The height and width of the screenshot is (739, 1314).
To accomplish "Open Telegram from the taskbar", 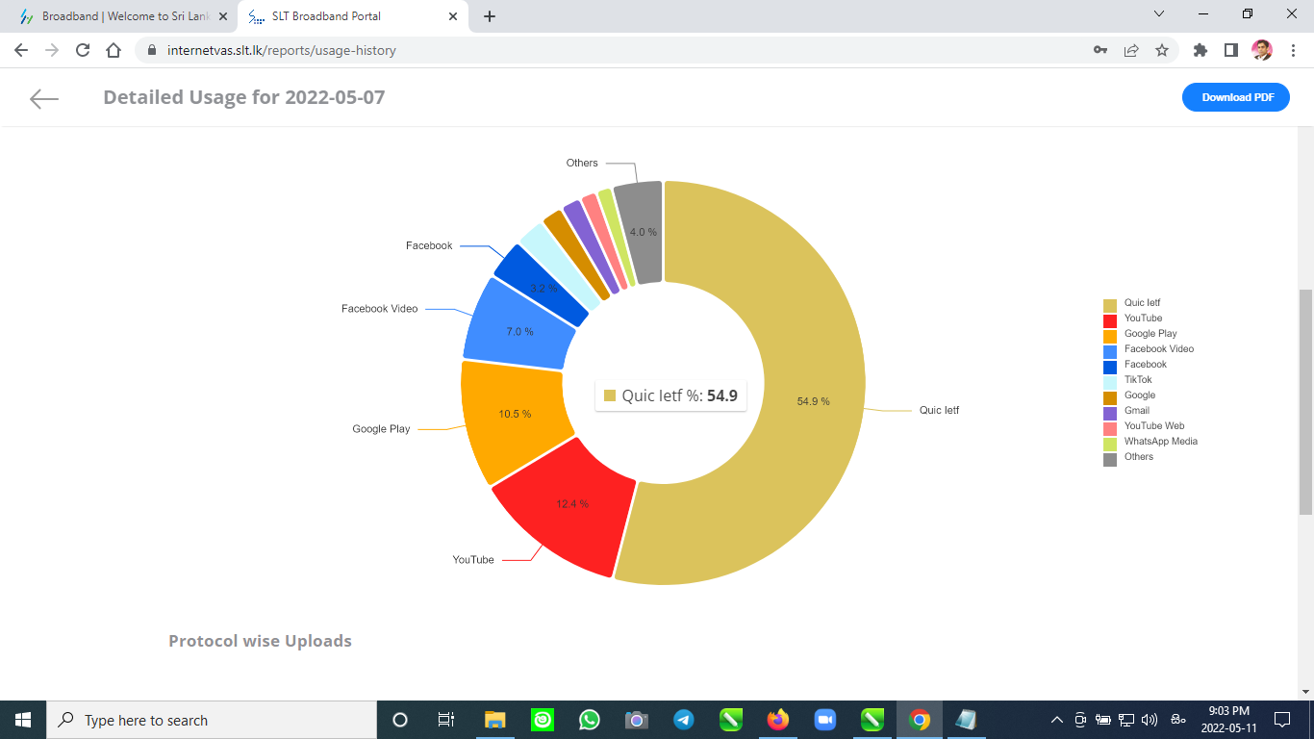I will click(683, 720).
